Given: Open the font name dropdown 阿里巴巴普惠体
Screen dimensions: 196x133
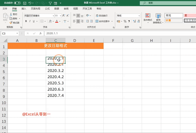Looking at the screenshot, I should pos(54,16).
